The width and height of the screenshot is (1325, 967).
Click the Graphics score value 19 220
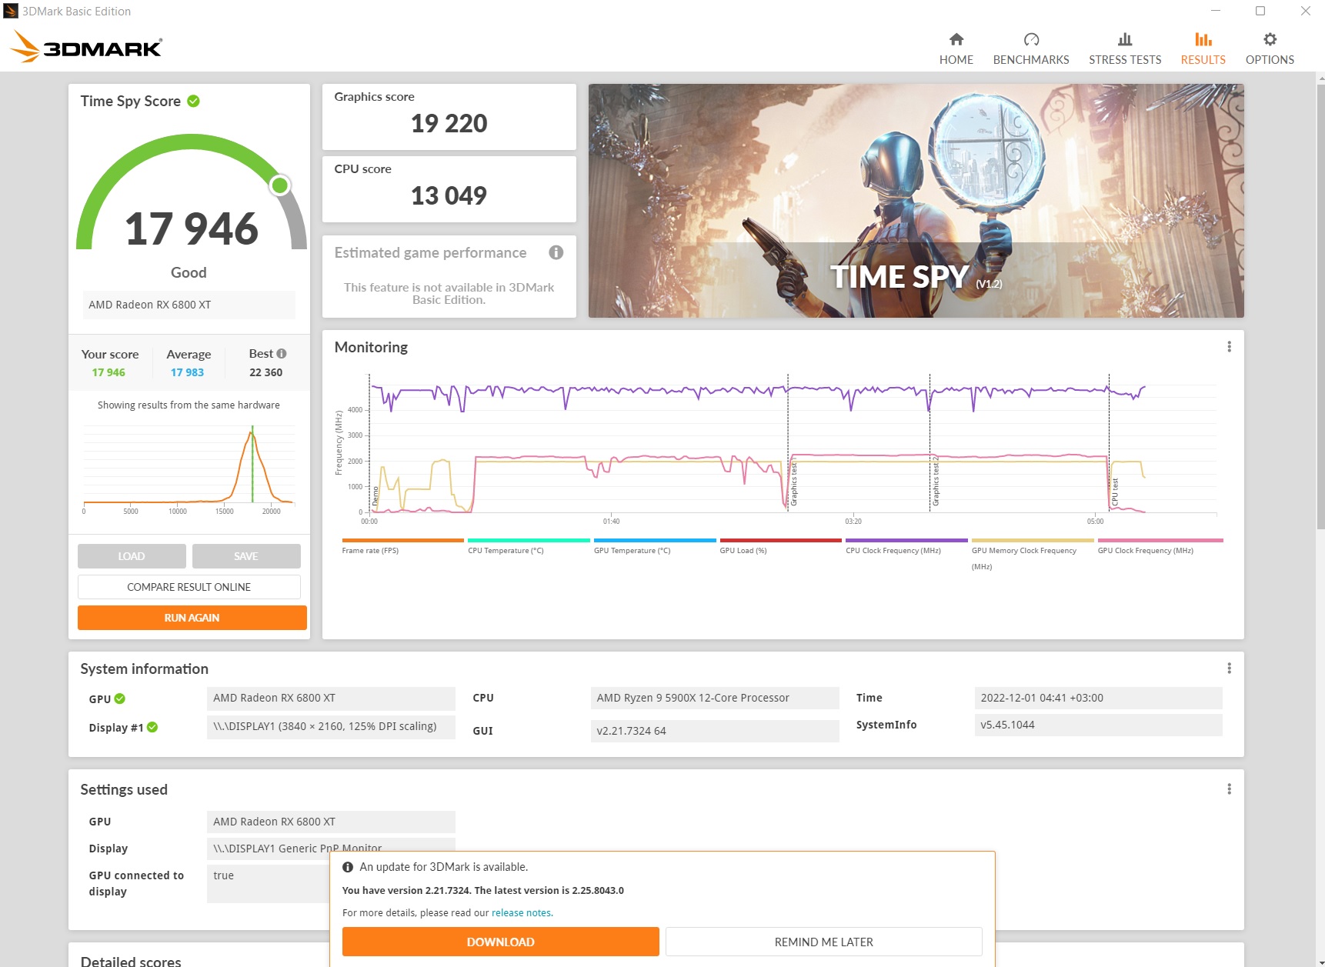[449, 123]
